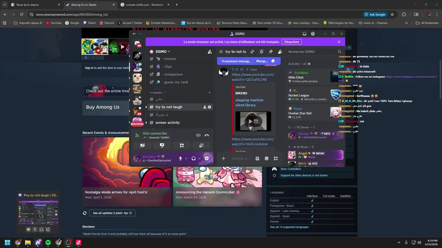Toggle camera on in voice panel

pyautogui.click(x=142, y=145)
